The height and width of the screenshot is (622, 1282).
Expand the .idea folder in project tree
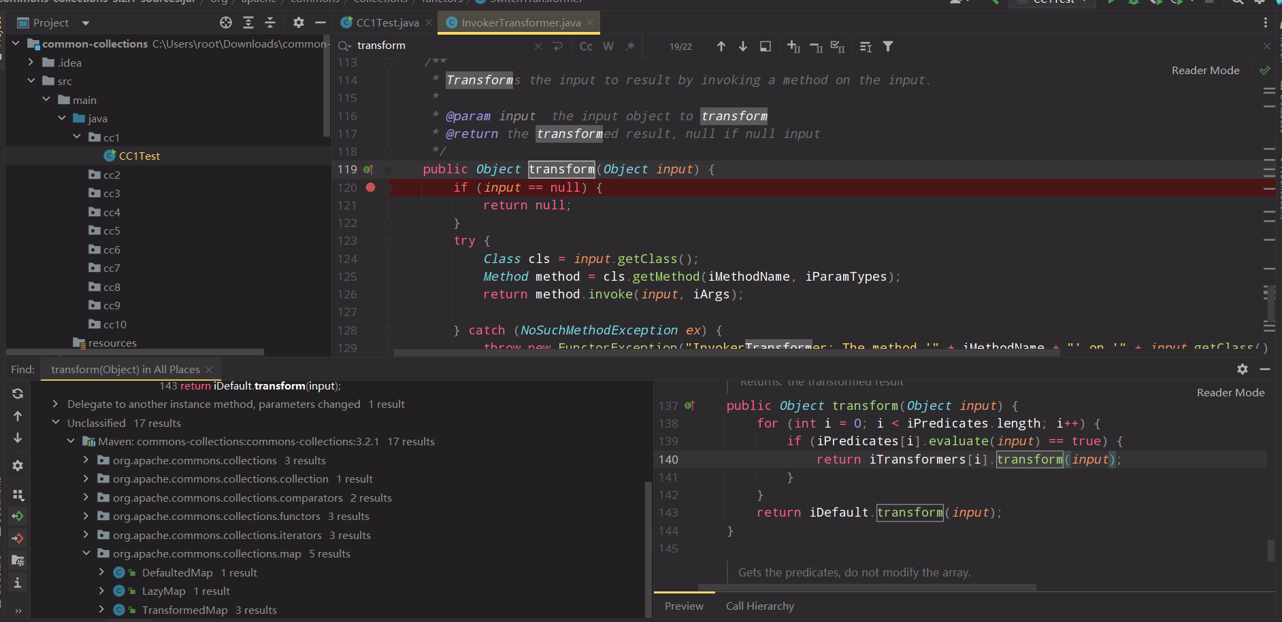(x=31, y=63)
